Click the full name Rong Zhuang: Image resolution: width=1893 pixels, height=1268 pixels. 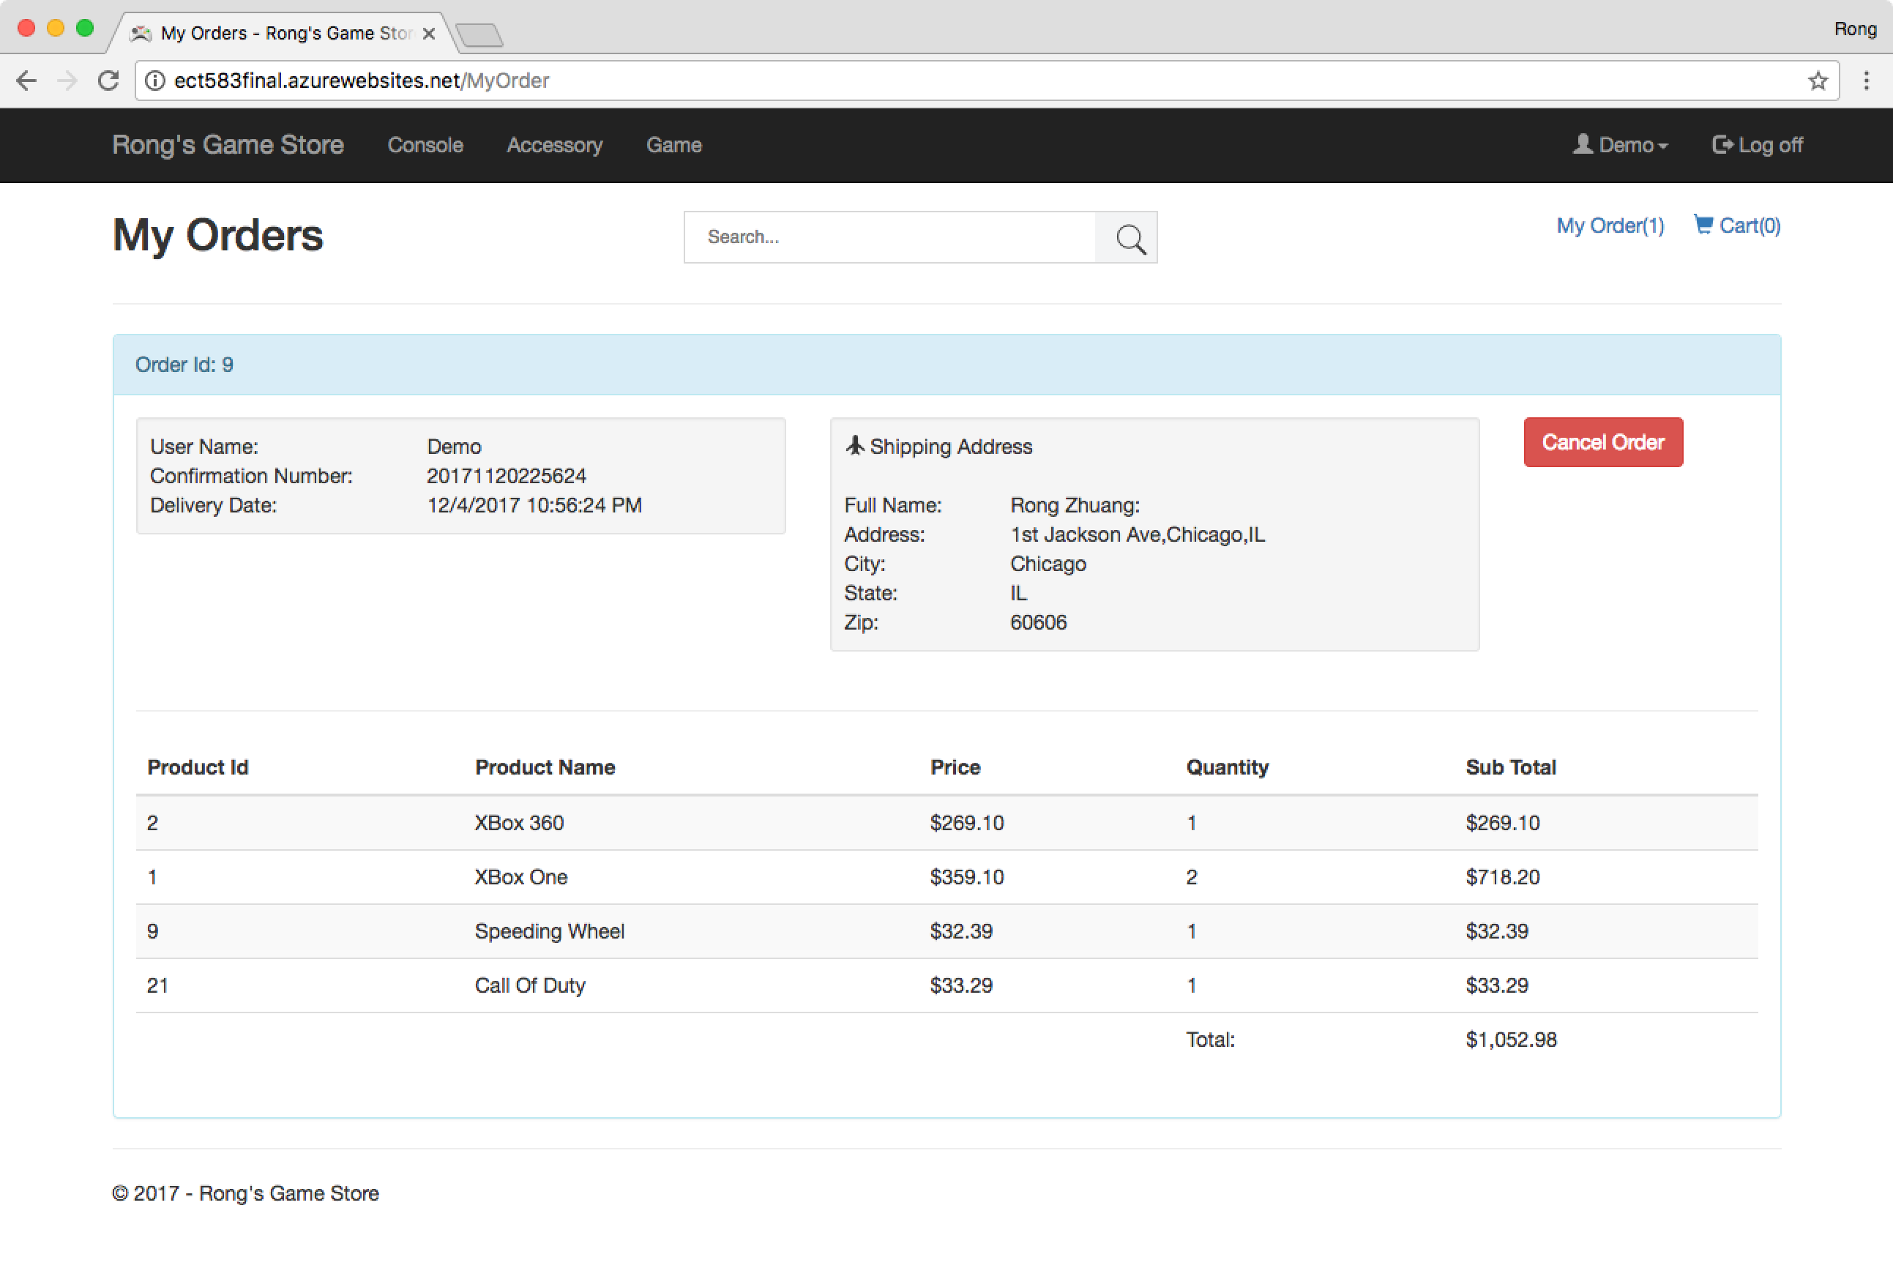[x=1075, y=504]
